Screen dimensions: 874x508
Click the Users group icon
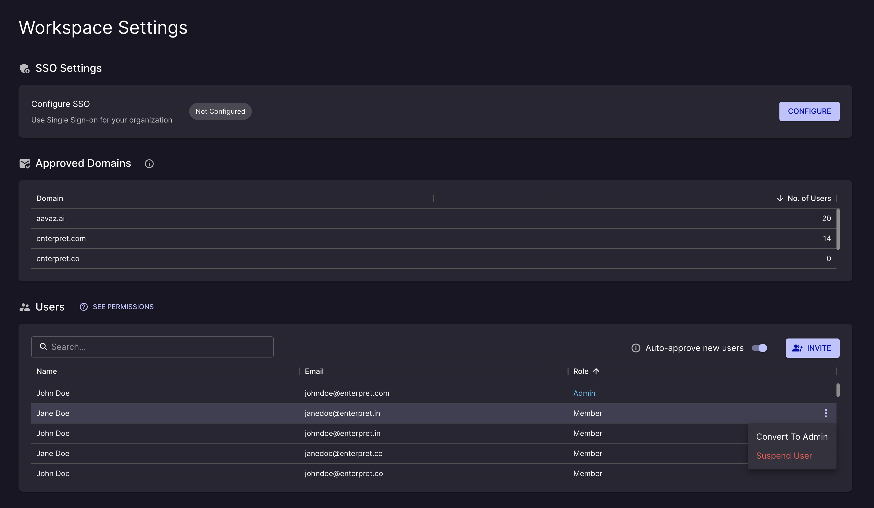coord(25,307)
